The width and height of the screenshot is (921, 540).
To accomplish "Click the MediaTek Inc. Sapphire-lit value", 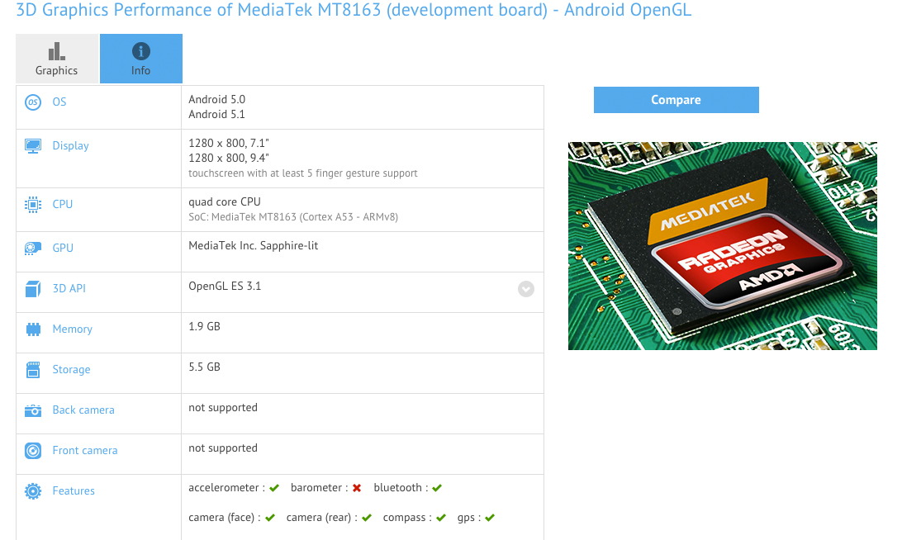I will 253,246.
